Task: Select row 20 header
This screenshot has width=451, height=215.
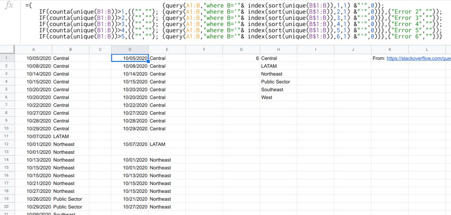Action: [7, 207]
